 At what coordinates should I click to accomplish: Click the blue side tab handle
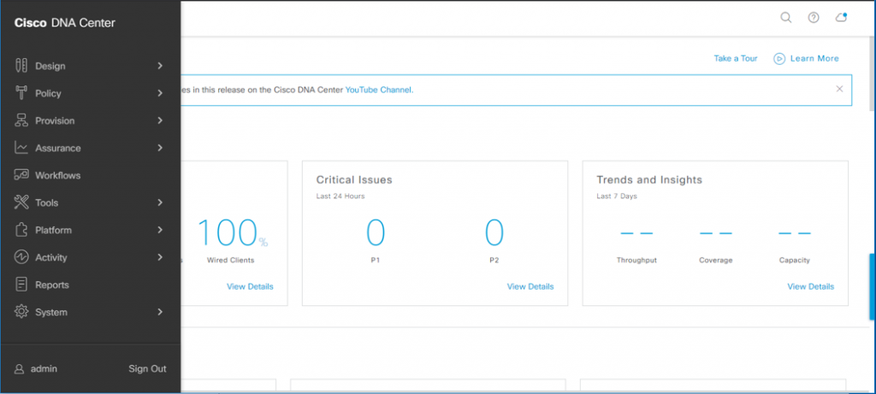[x=873, y=287]
